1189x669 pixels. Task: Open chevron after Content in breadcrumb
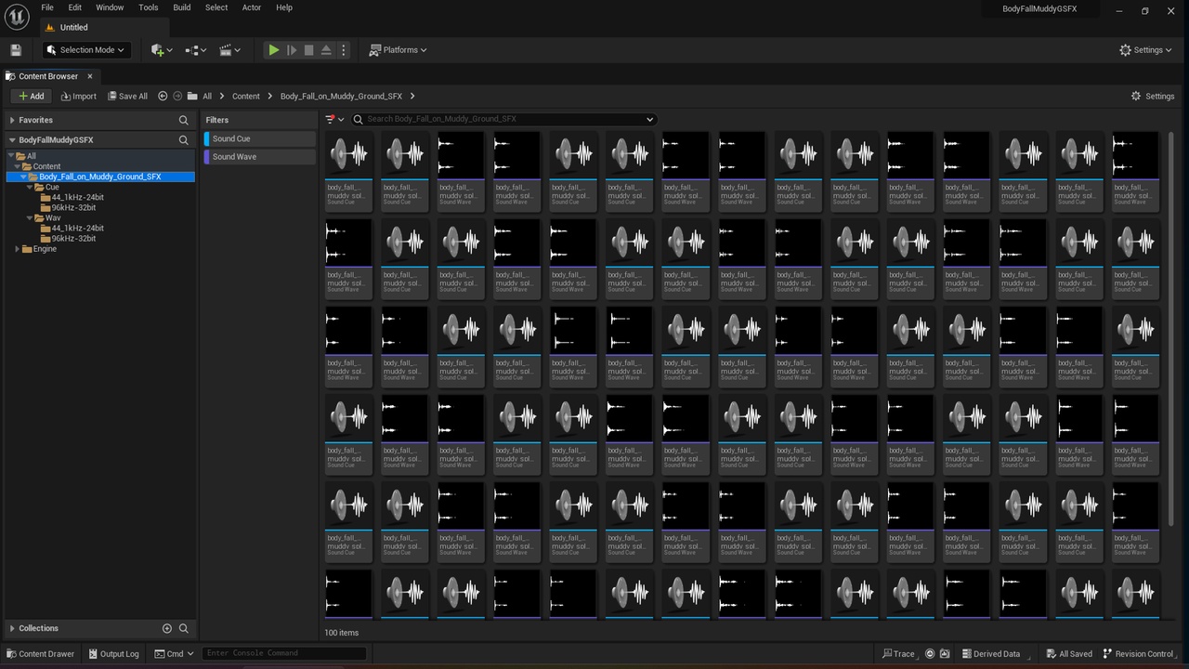(x=270, y=96)
